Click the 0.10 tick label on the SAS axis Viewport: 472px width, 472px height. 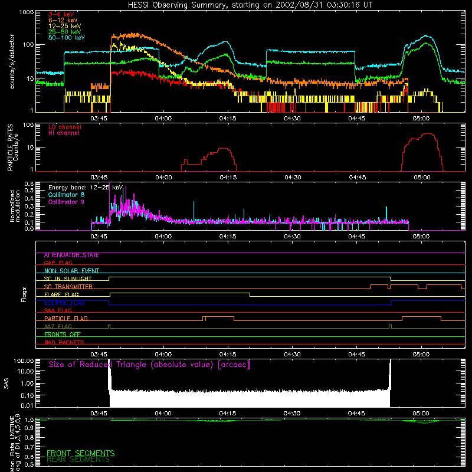click(x=27, y=395)
